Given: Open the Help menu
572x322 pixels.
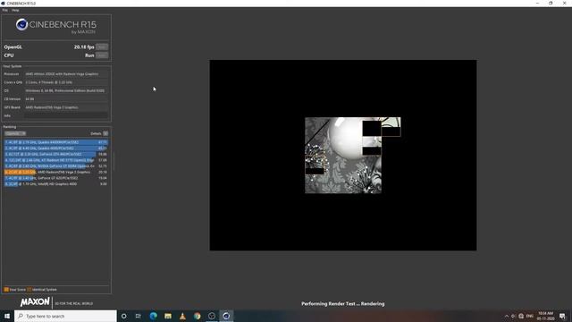Looking at the screenshot, I should (x=15, y=10).
